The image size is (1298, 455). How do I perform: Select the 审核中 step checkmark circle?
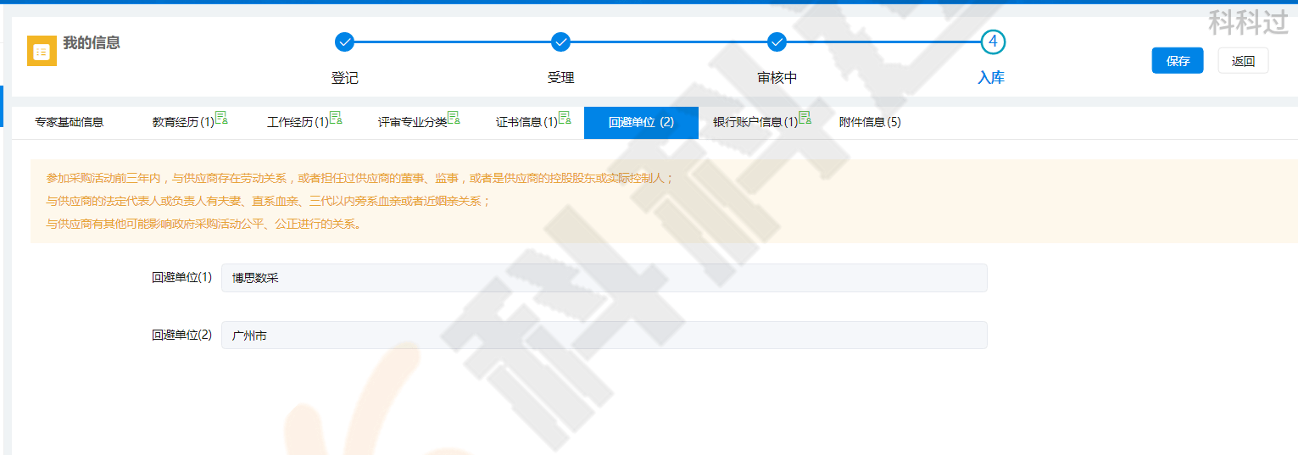[x=777, y=42]
